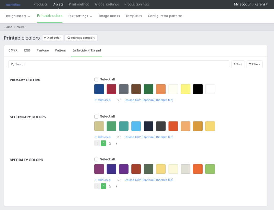This screenshot has width=274, height=210.
Task: Check Select all for Specialty Colors
Action: [x=96, y=160]
